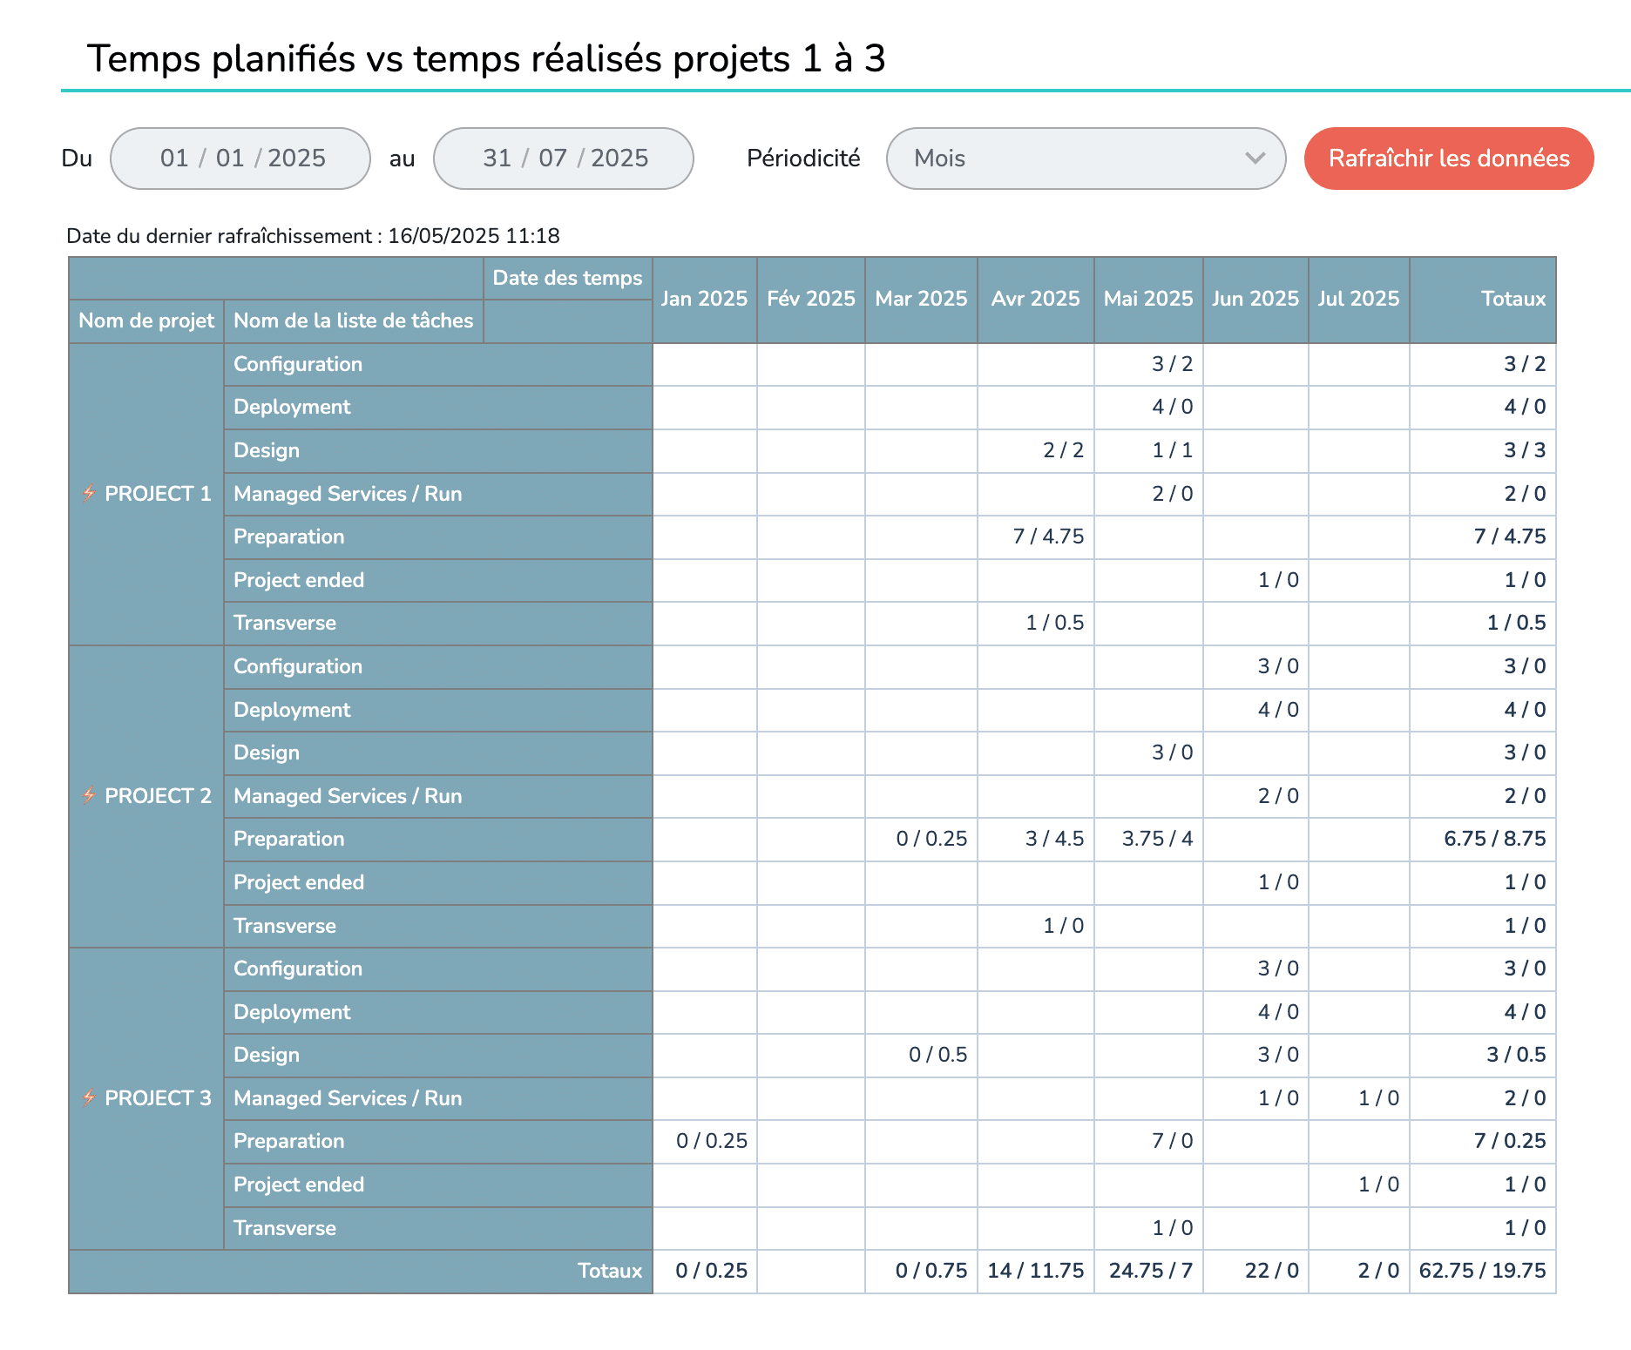Click the lightning icon beside PROJECT 3
The image size is (1631, 1350).
pyautogui.click(x=89, y=1098)
